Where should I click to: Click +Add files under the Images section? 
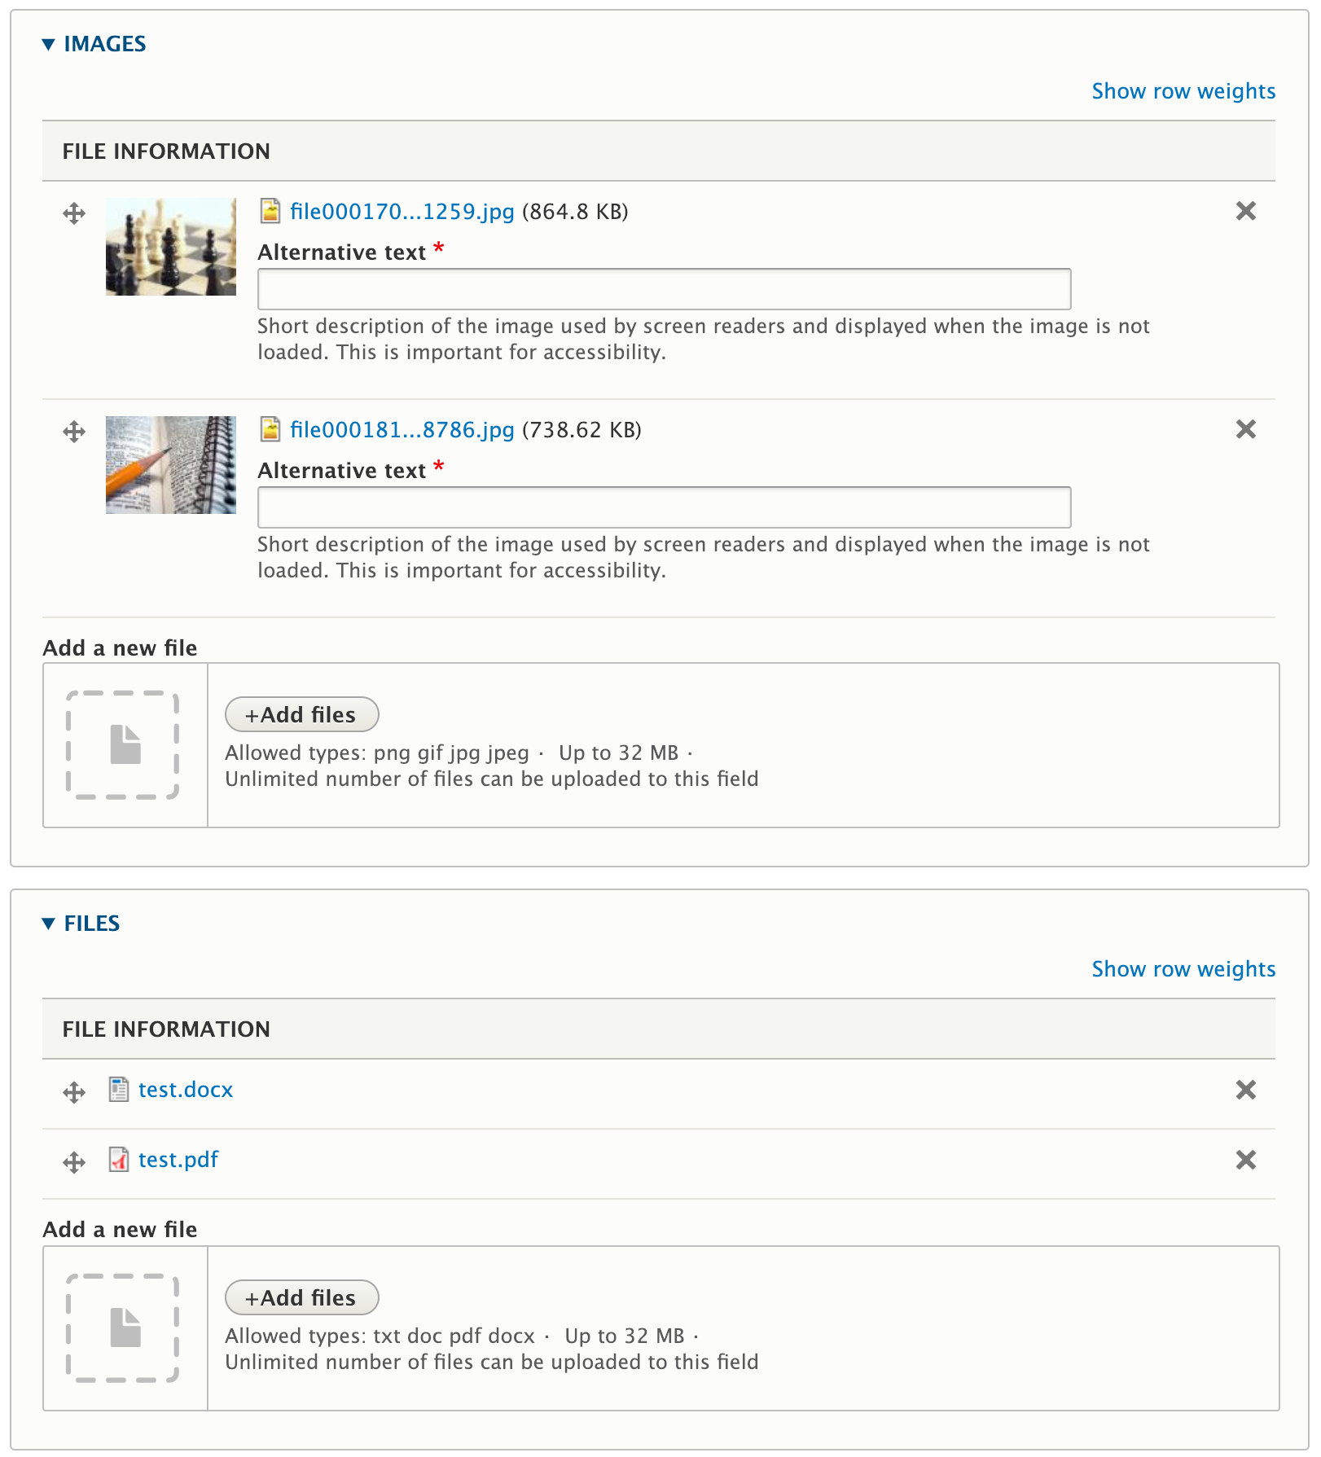tap(301, 714)
